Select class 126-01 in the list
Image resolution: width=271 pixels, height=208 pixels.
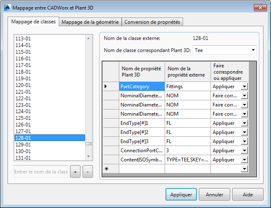pyautogui.click(x=50, y=124)
